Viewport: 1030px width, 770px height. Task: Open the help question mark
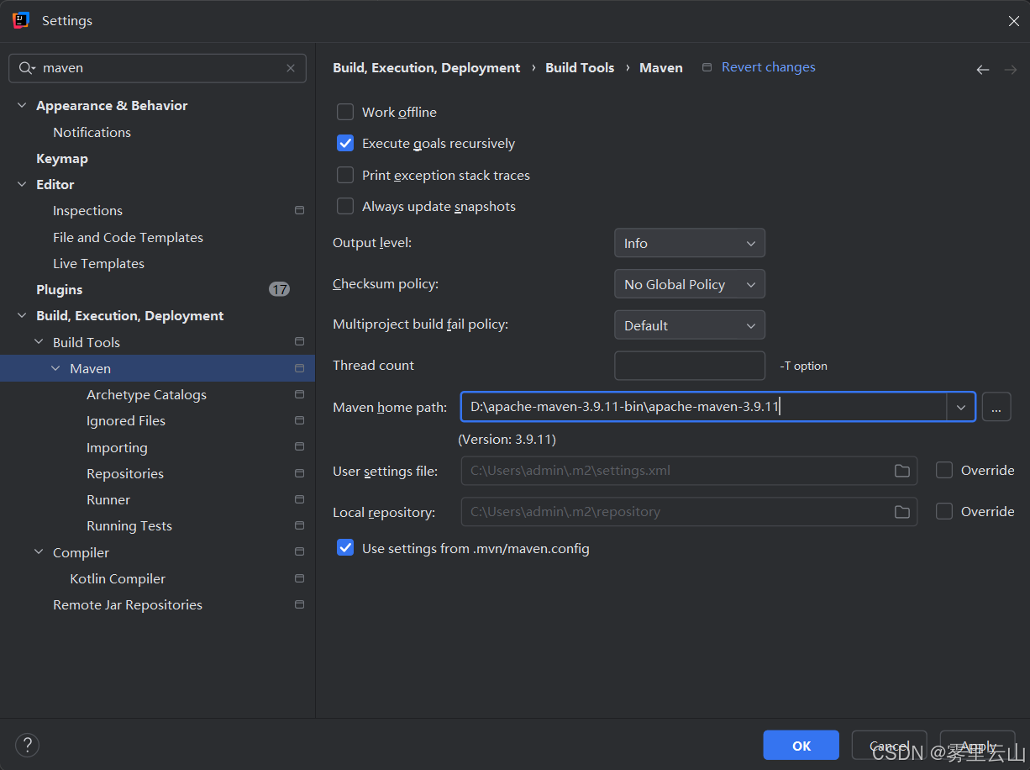tap(28, 745)
